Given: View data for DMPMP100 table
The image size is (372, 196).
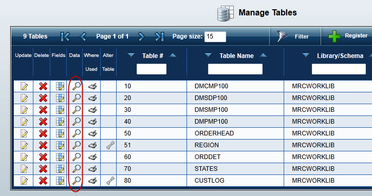Looking at the screenshot, I should (x=77, y=122).
